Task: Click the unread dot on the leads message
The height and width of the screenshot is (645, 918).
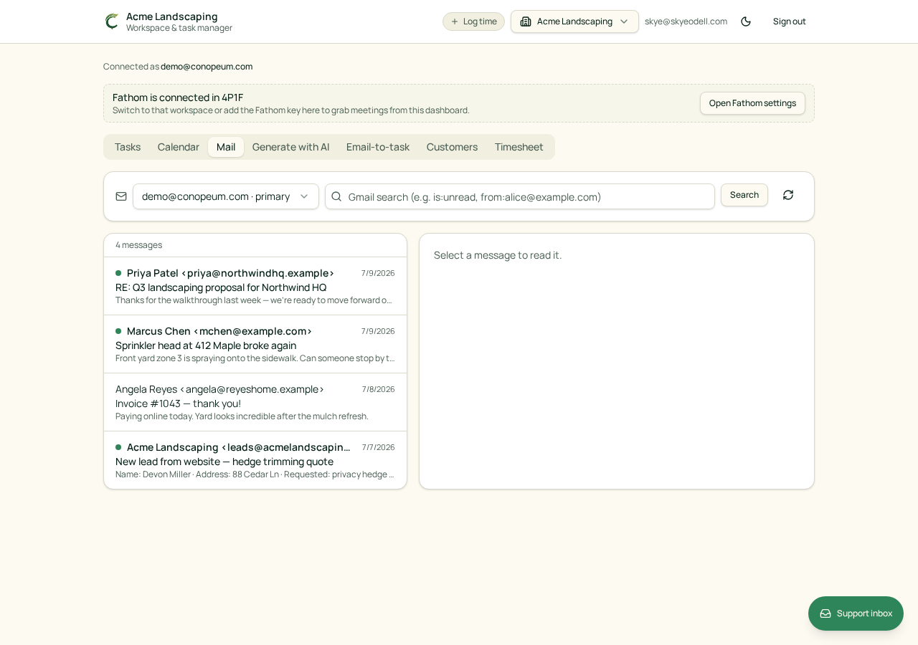Action: 118,447
